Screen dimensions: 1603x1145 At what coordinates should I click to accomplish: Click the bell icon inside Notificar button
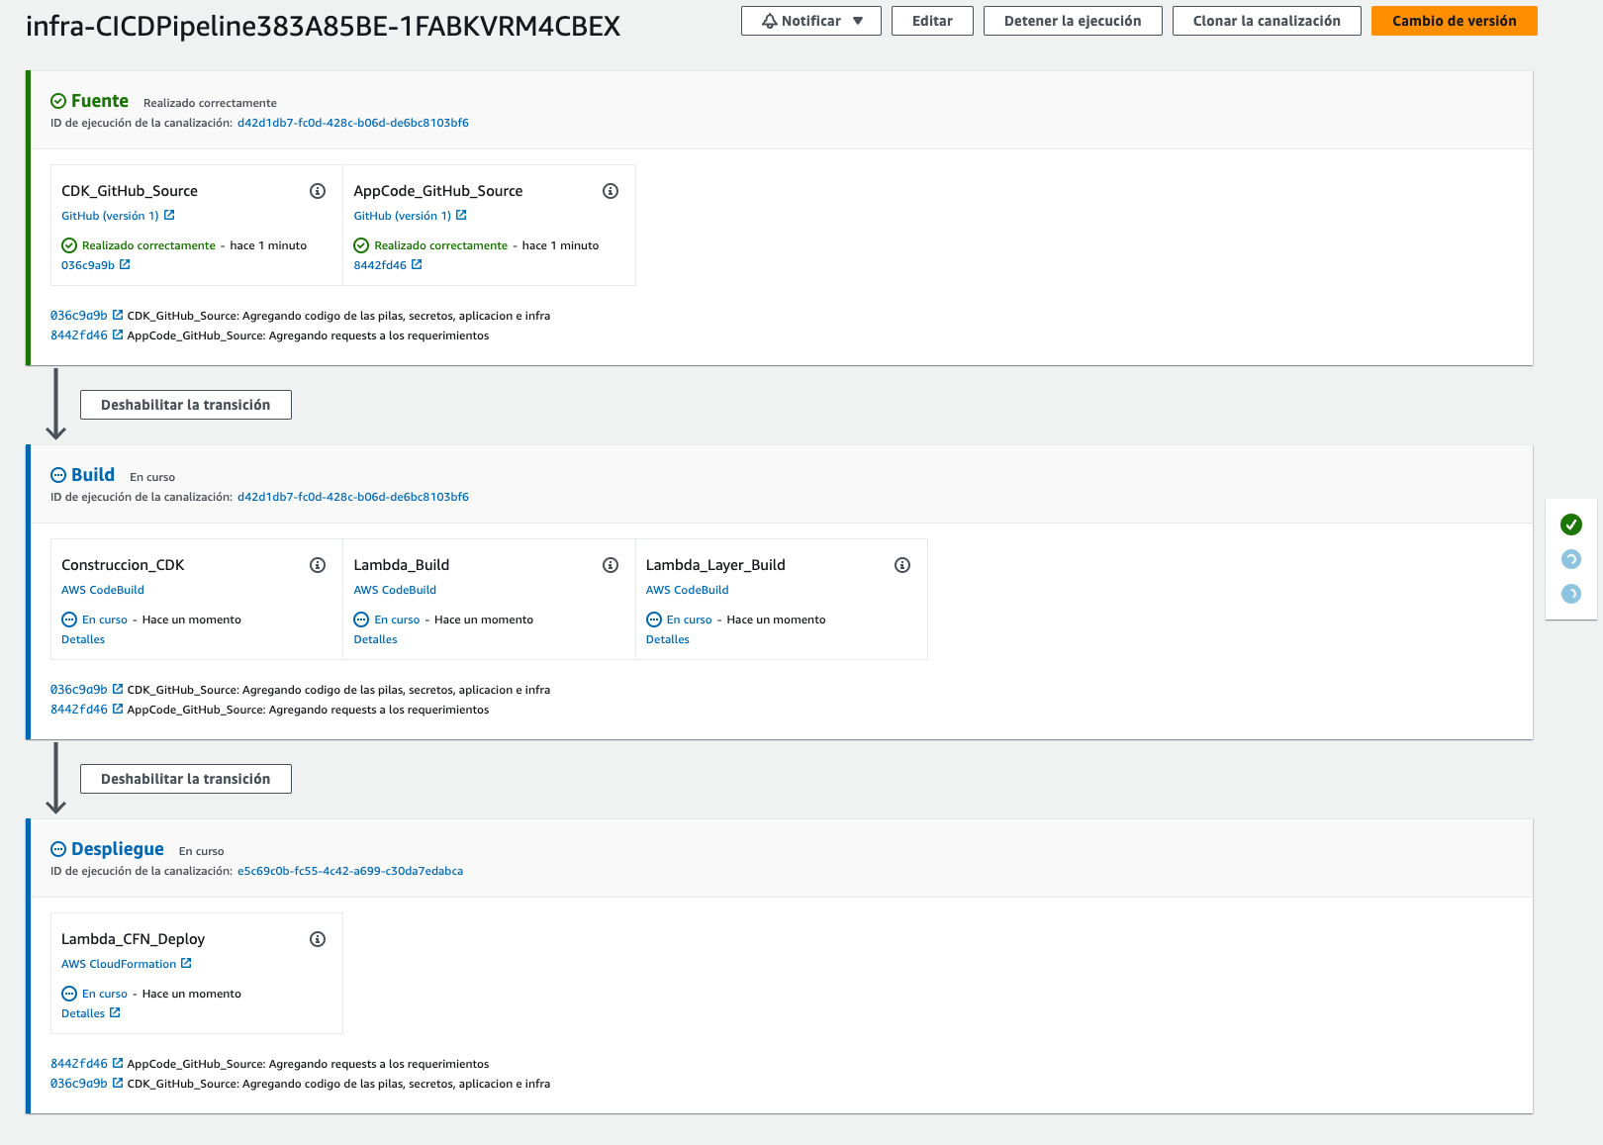[x=767, y=19]
